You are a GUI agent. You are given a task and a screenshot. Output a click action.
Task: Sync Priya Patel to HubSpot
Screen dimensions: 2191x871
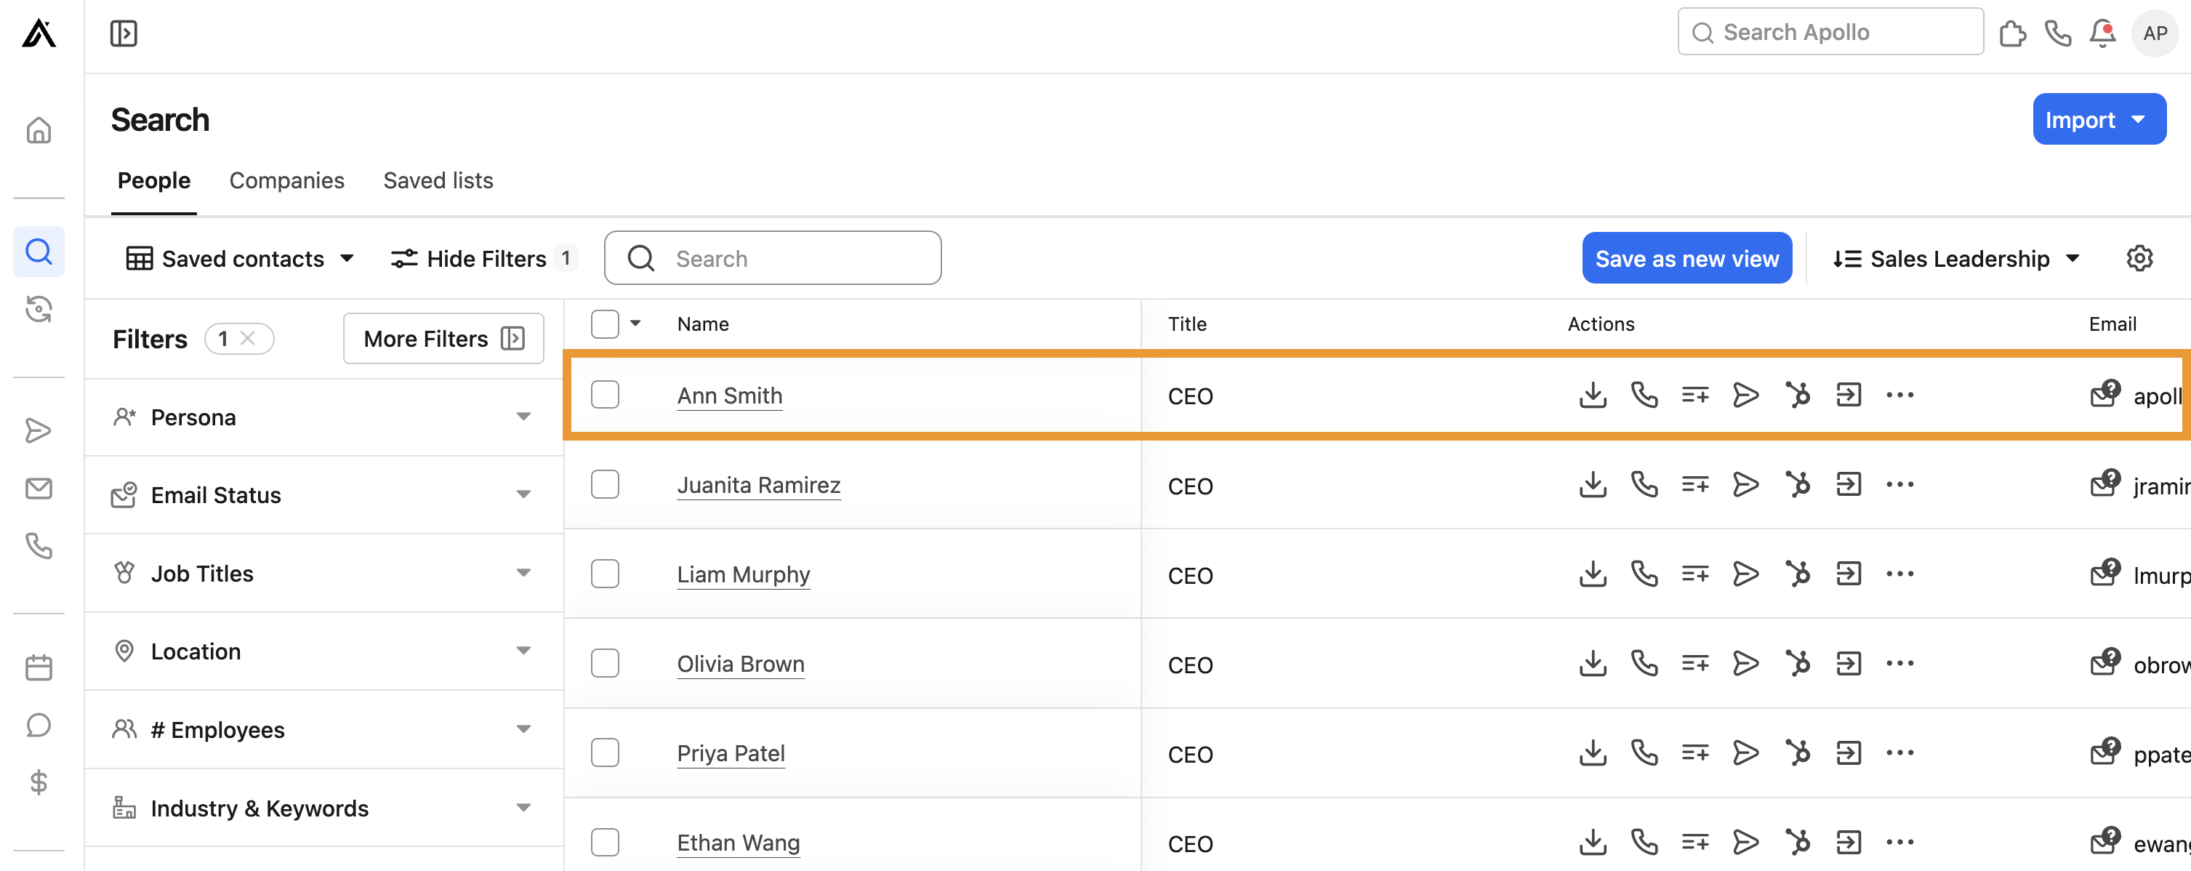(1797, 752)
